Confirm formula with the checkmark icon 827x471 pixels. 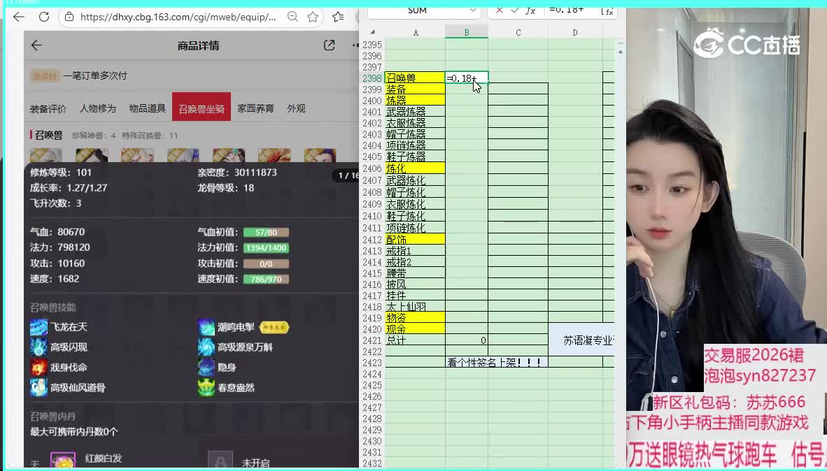pos(515,10)
